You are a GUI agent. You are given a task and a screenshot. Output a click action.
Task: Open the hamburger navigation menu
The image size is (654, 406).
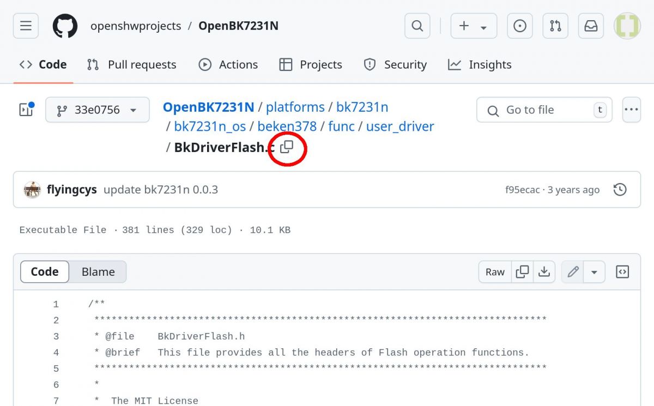(x=26, y=26)
